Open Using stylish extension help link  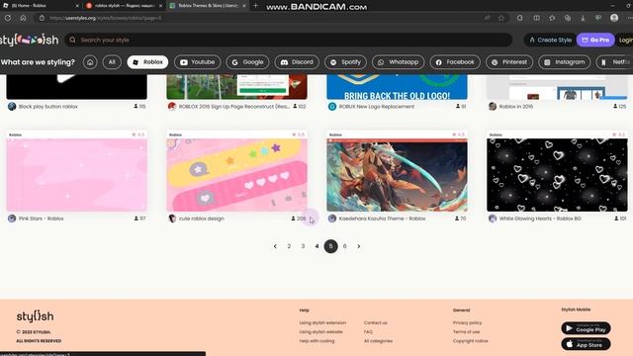[322, 323]
